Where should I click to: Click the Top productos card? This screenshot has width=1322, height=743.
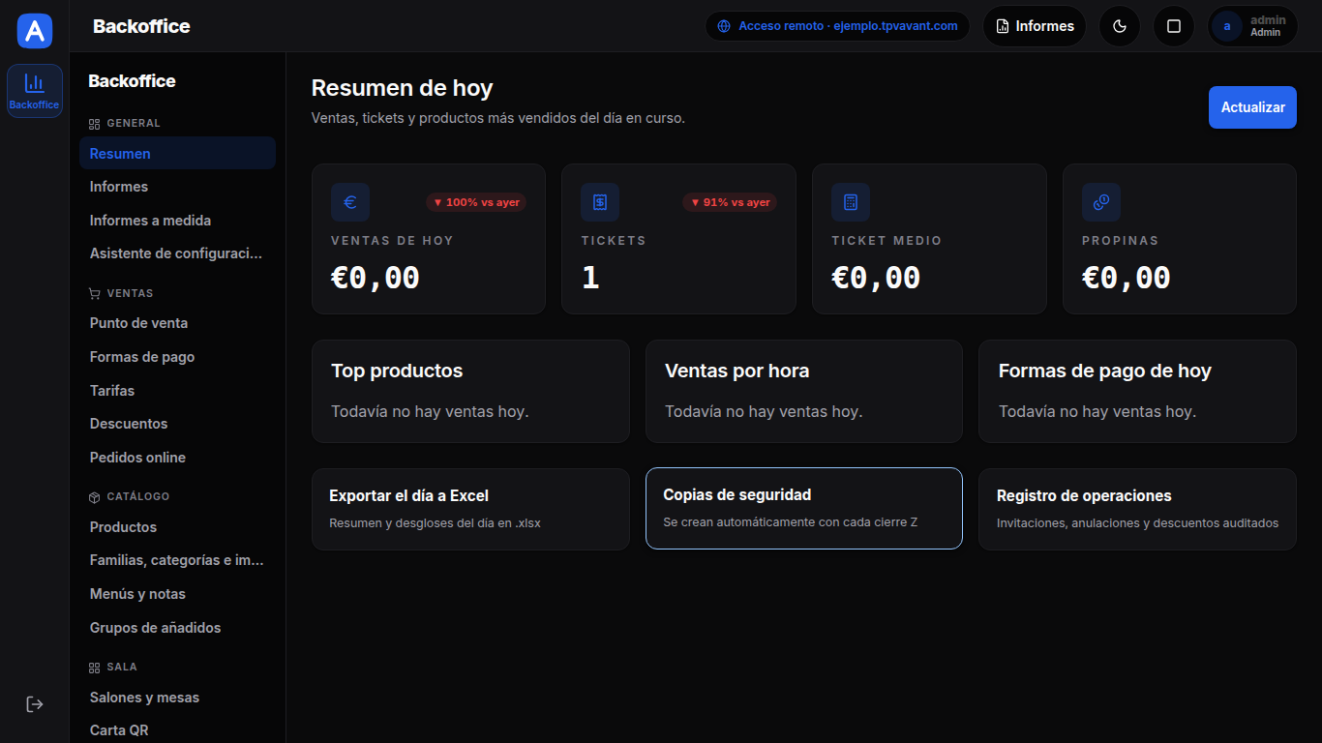pyautogui.click(x=470, y=391)
